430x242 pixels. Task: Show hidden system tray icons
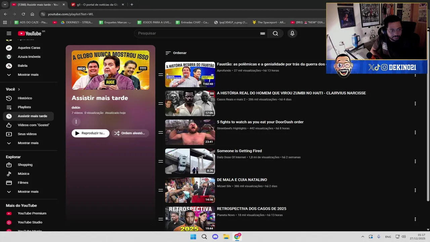click(x=362, y=237)
